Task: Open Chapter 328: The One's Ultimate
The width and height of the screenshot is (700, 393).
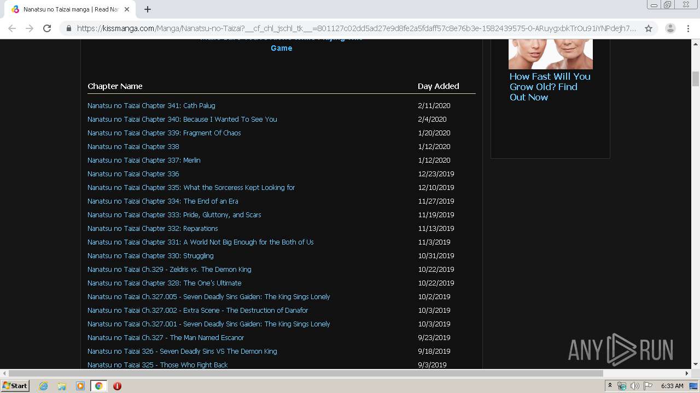Action: [164, 283]
